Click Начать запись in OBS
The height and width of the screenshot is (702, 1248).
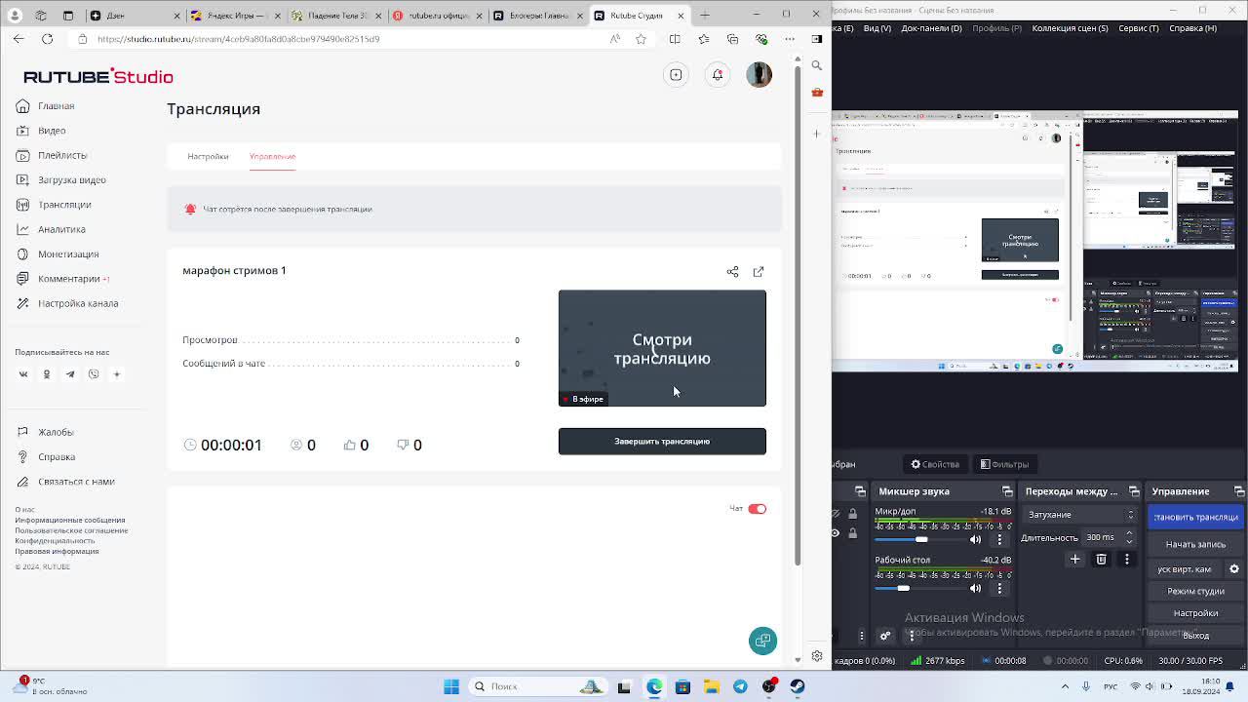[x=1194, y=545]
